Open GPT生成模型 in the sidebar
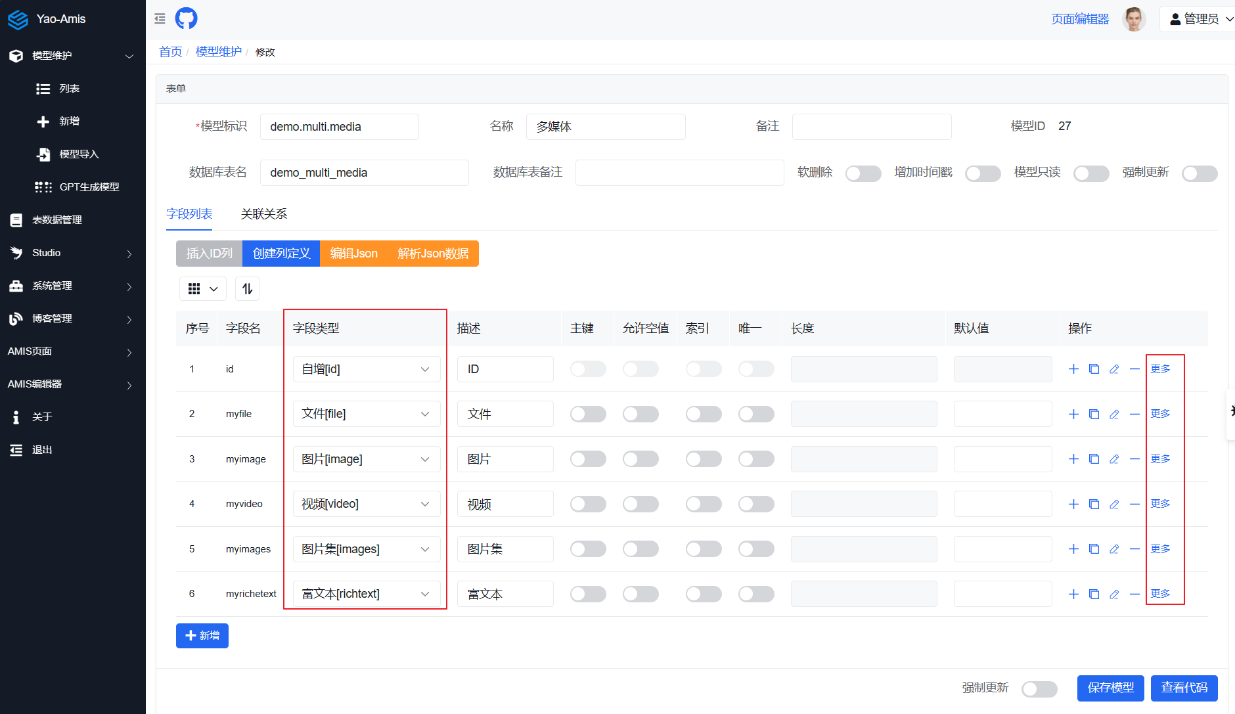Screen dimensions: 1235x714 pyautogui.click(x=89, y=187)
